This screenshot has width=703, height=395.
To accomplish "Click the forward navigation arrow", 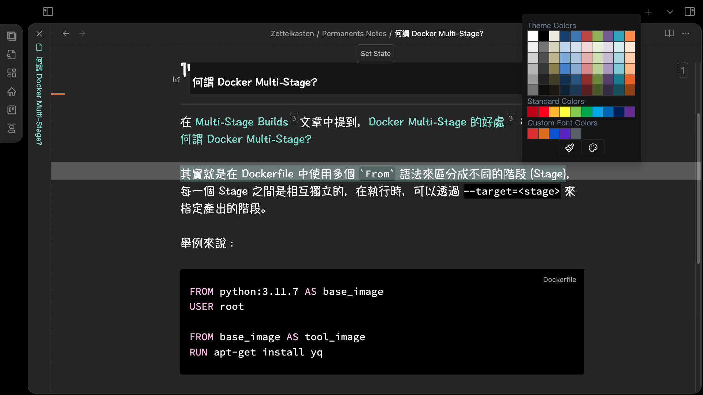I will tap(82, 33).
